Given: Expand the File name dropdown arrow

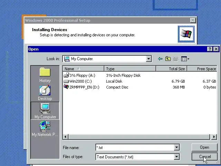Looking at the screenshot, I should coord(176,148).
